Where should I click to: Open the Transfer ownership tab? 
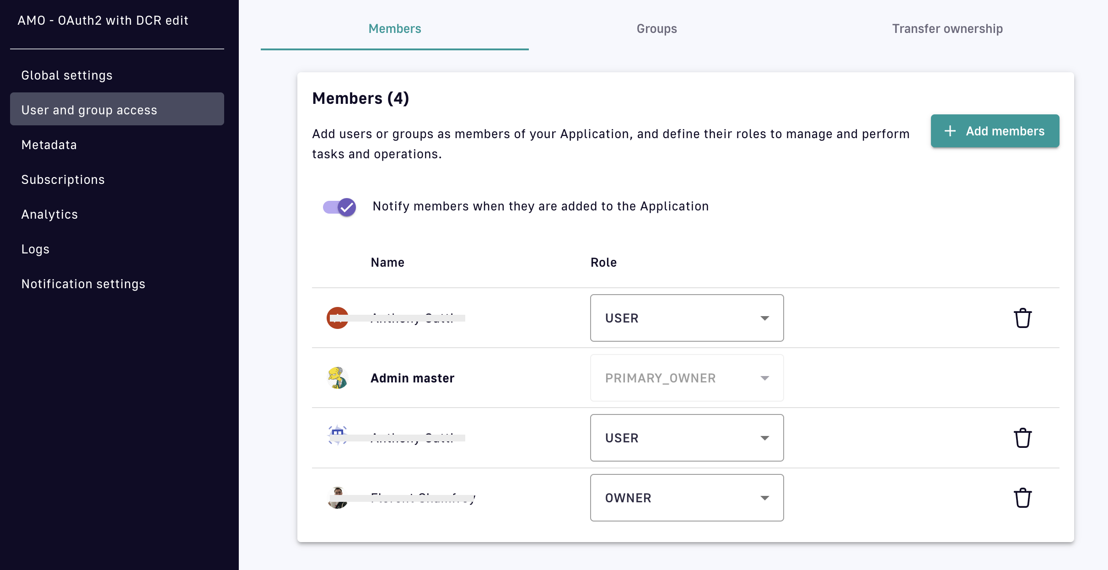[947, 29]
